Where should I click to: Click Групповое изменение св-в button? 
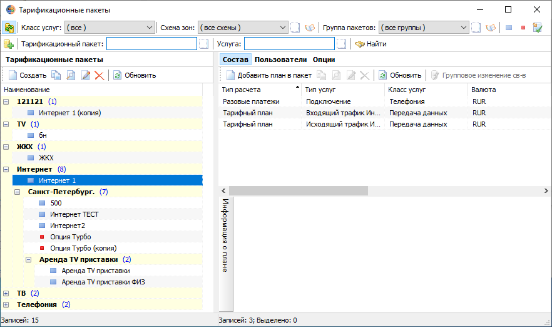pyautogui.click(x=479, y=75)
